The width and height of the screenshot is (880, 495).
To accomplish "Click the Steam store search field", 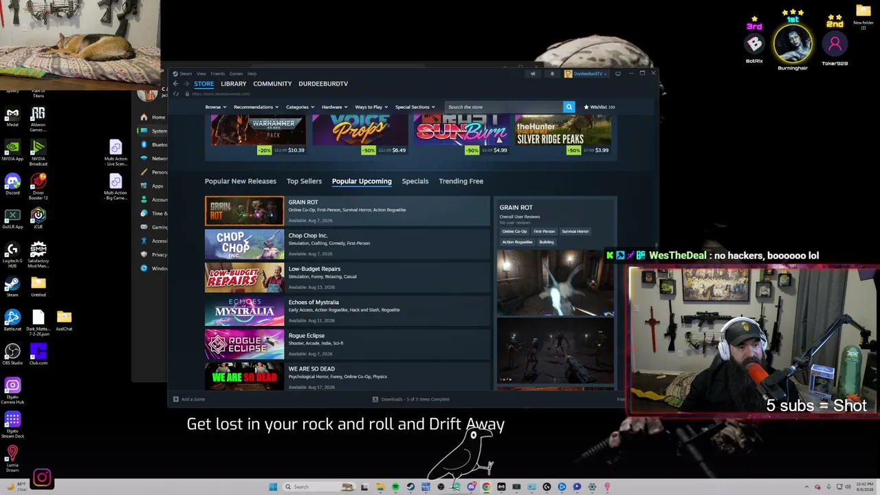I will point(504,107).
